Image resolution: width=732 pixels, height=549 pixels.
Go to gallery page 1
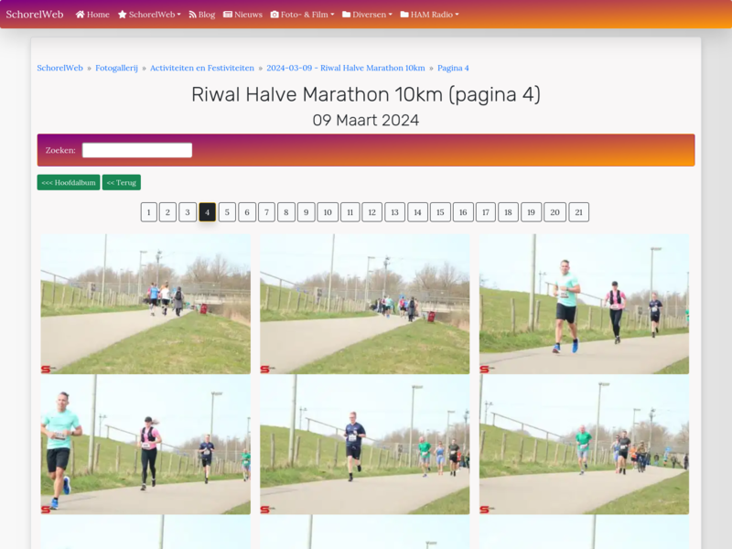pyautogui.click(x=149, y=212)
